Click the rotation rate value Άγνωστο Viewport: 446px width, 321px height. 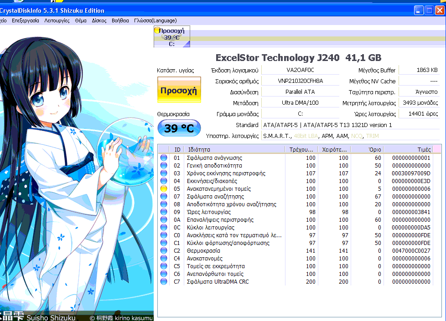pos(419,92)
